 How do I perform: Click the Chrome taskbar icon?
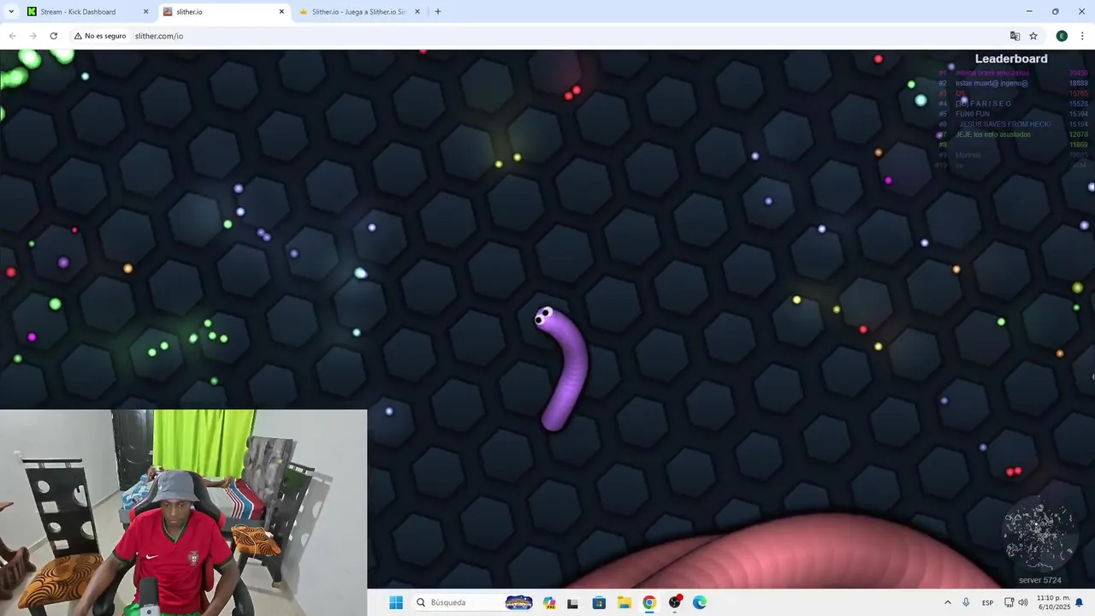coord(649,602)
